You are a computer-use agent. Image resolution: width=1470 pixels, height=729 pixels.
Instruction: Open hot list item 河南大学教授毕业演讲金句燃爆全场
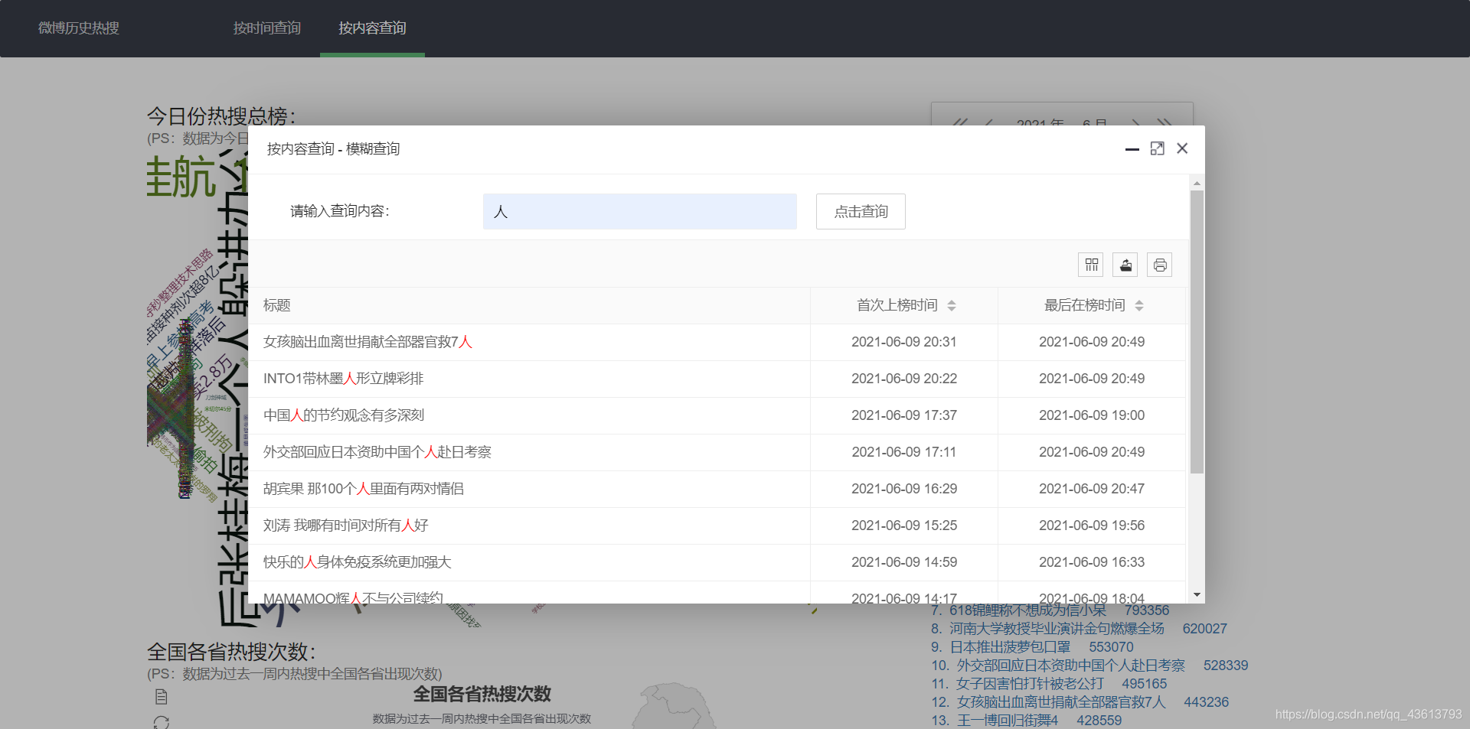point(1057,629)
